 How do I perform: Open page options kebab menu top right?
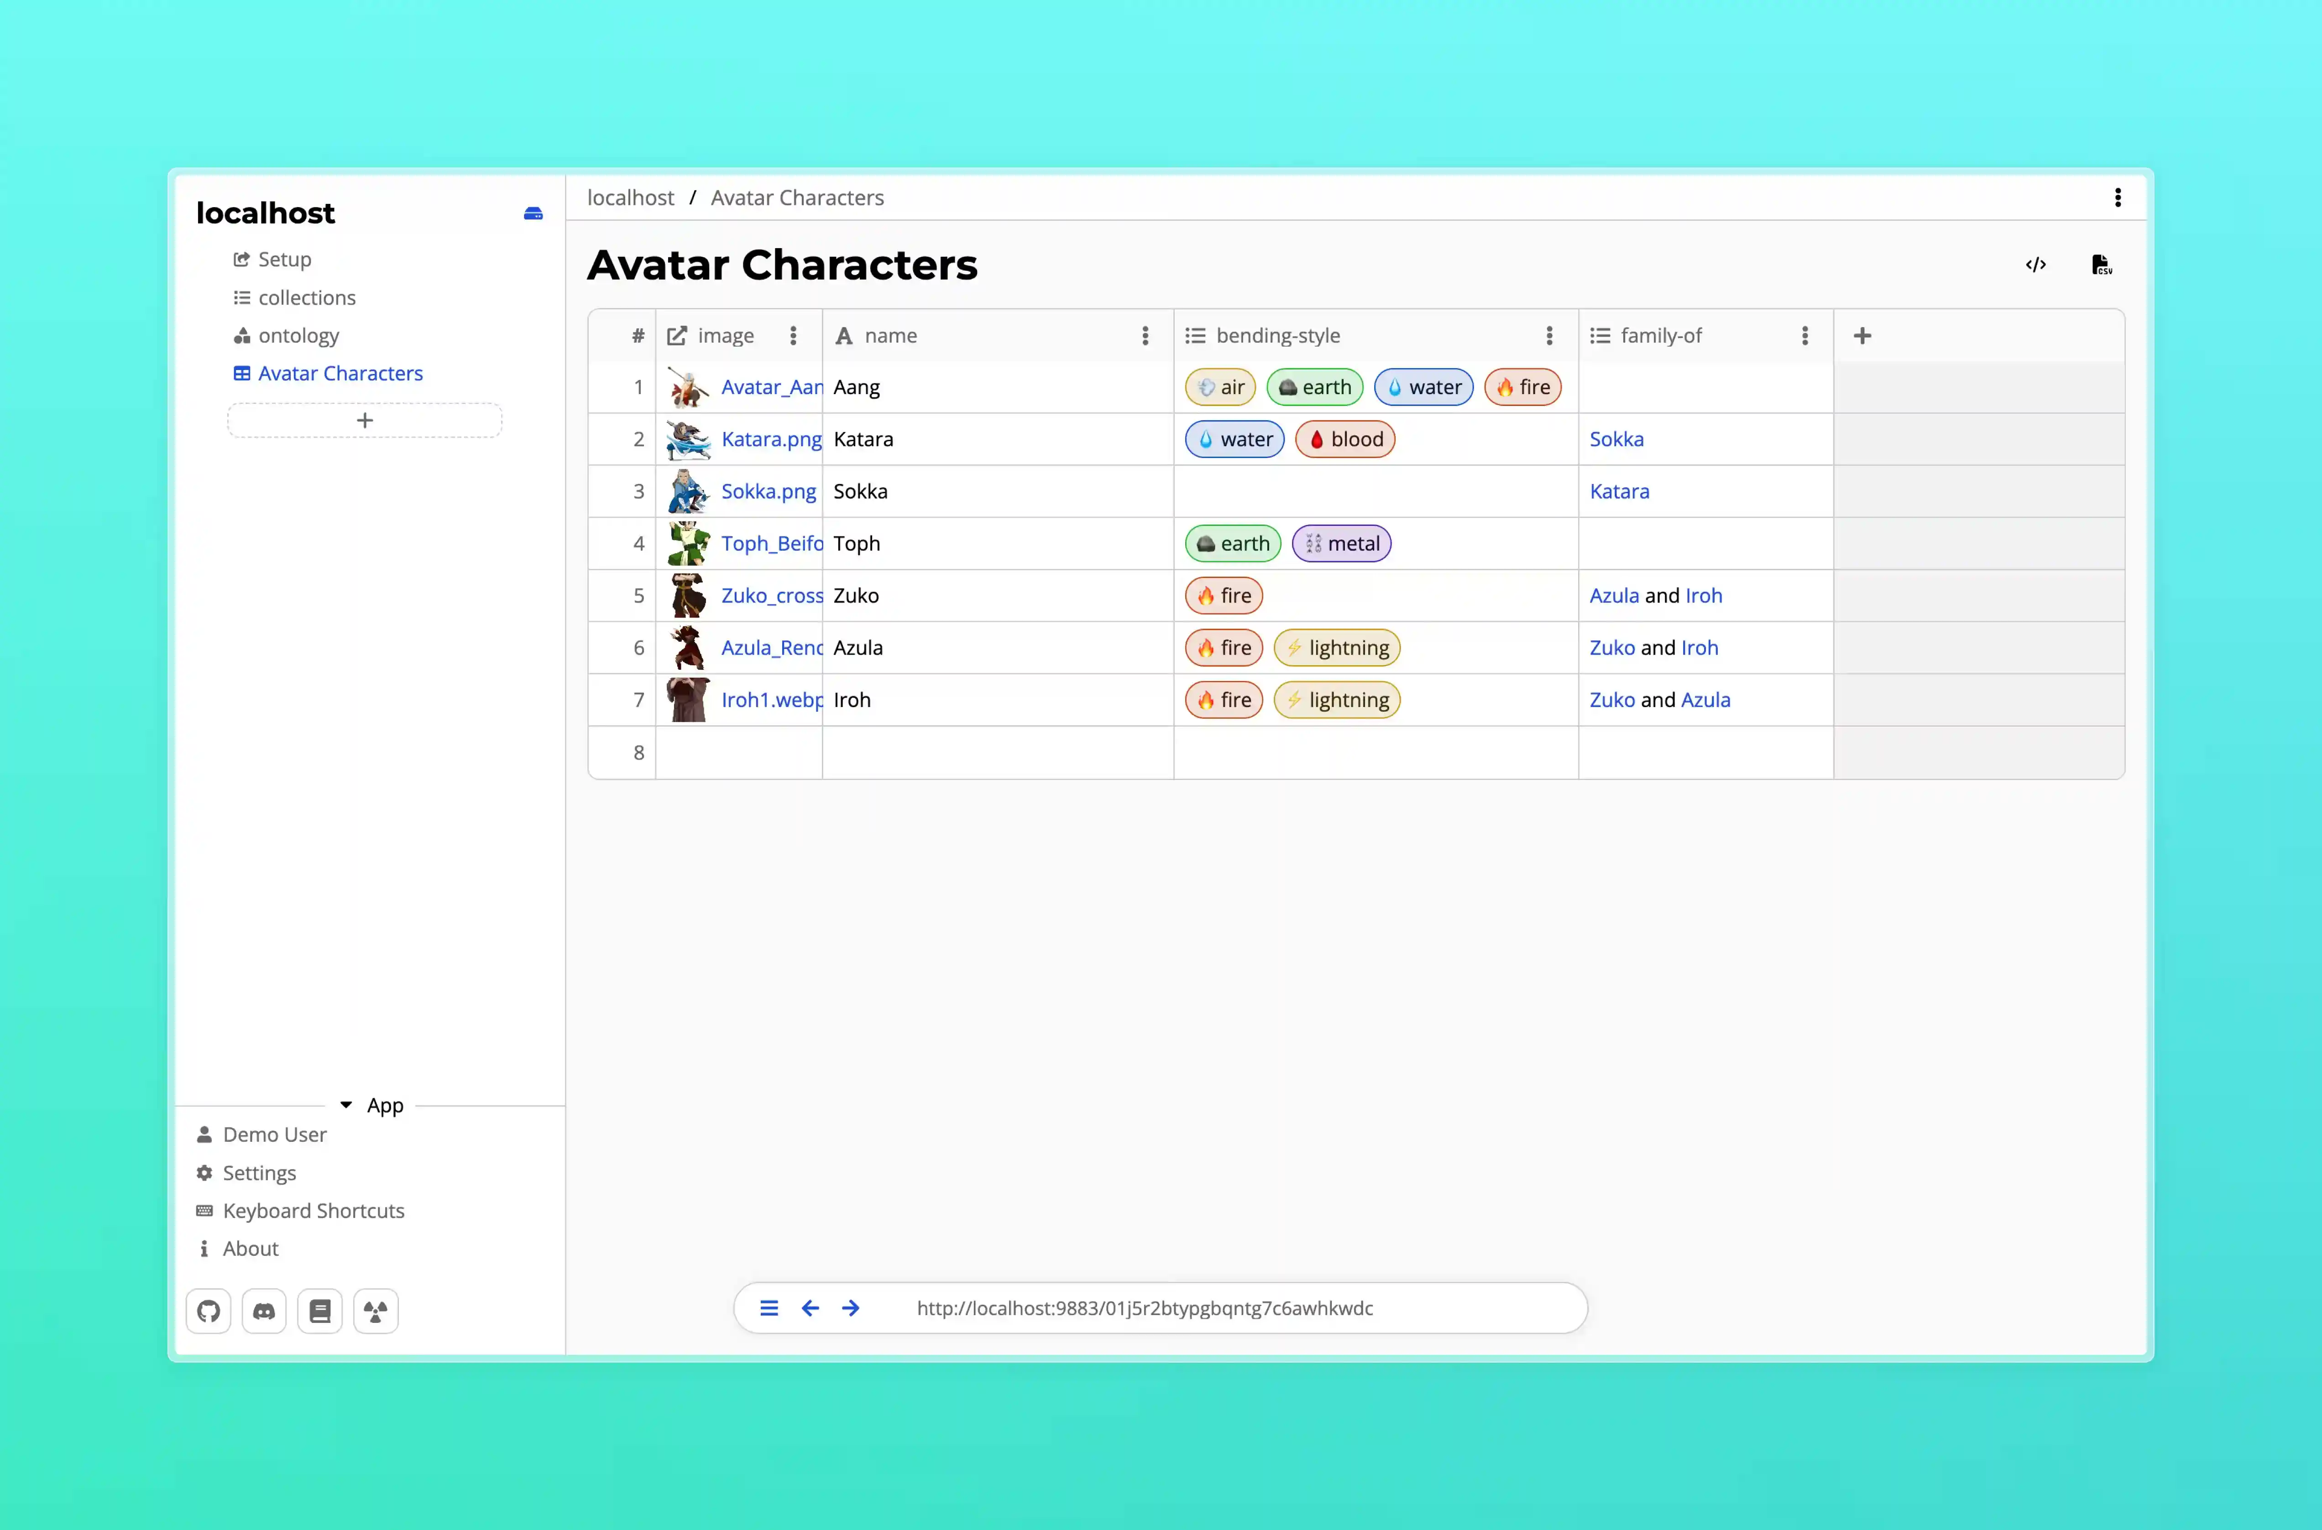(2117, 198)
